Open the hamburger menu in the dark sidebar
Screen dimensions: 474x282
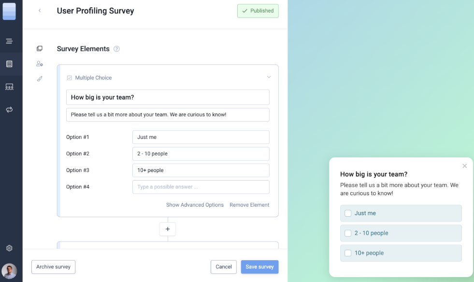pos(9,41)
